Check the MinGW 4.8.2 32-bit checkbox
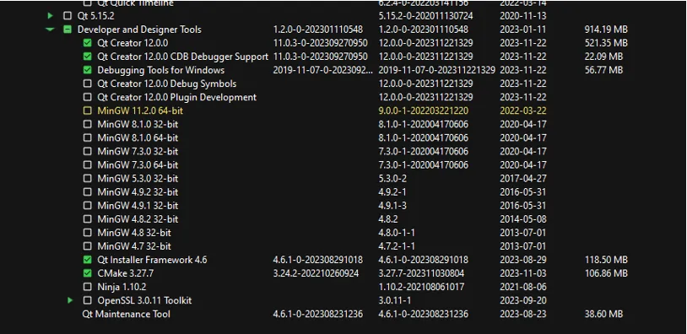Viewport: 687px width, 334px height. point(88,219)
